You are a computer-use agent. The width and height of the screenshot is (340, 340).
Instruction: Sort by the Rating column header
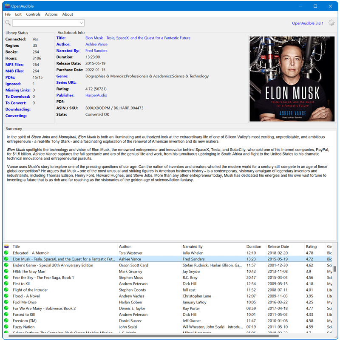[315, 246]
